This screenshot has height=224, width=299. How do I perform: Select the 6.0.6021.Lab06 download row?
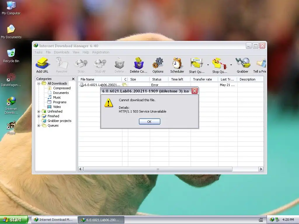pyautogui.click(x=171, y=85)
